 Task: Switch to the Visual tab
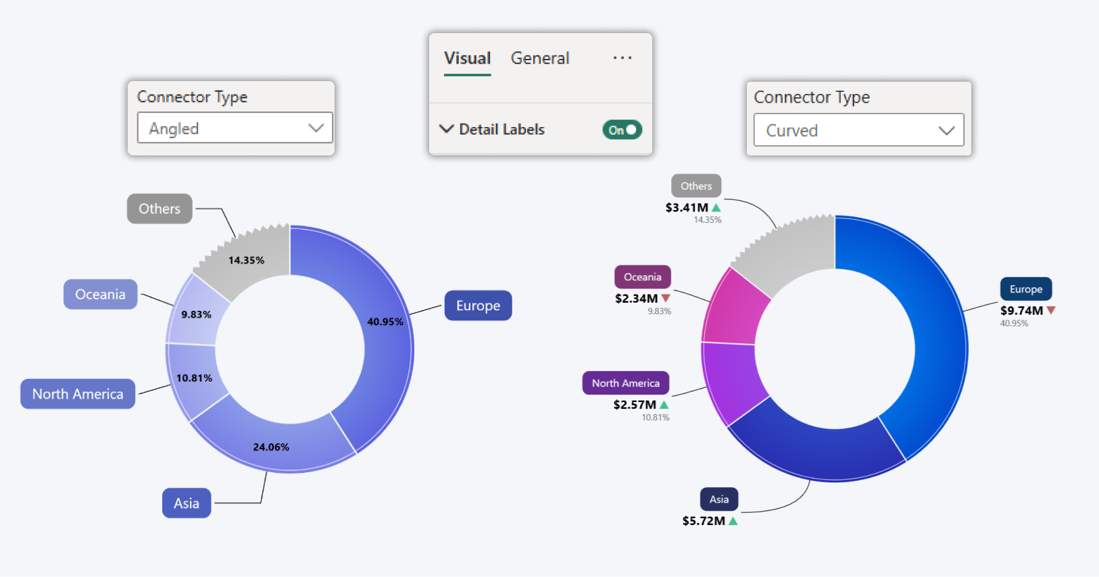coord(467,59)
